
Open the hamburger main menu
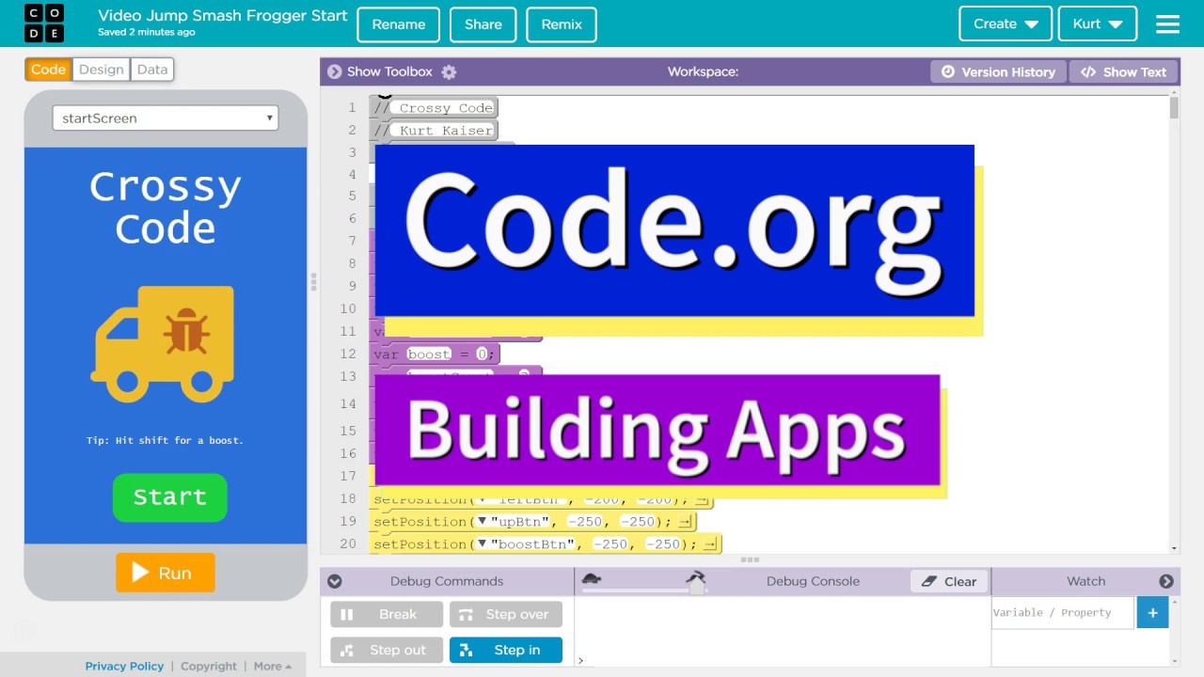pos(1167,24)
